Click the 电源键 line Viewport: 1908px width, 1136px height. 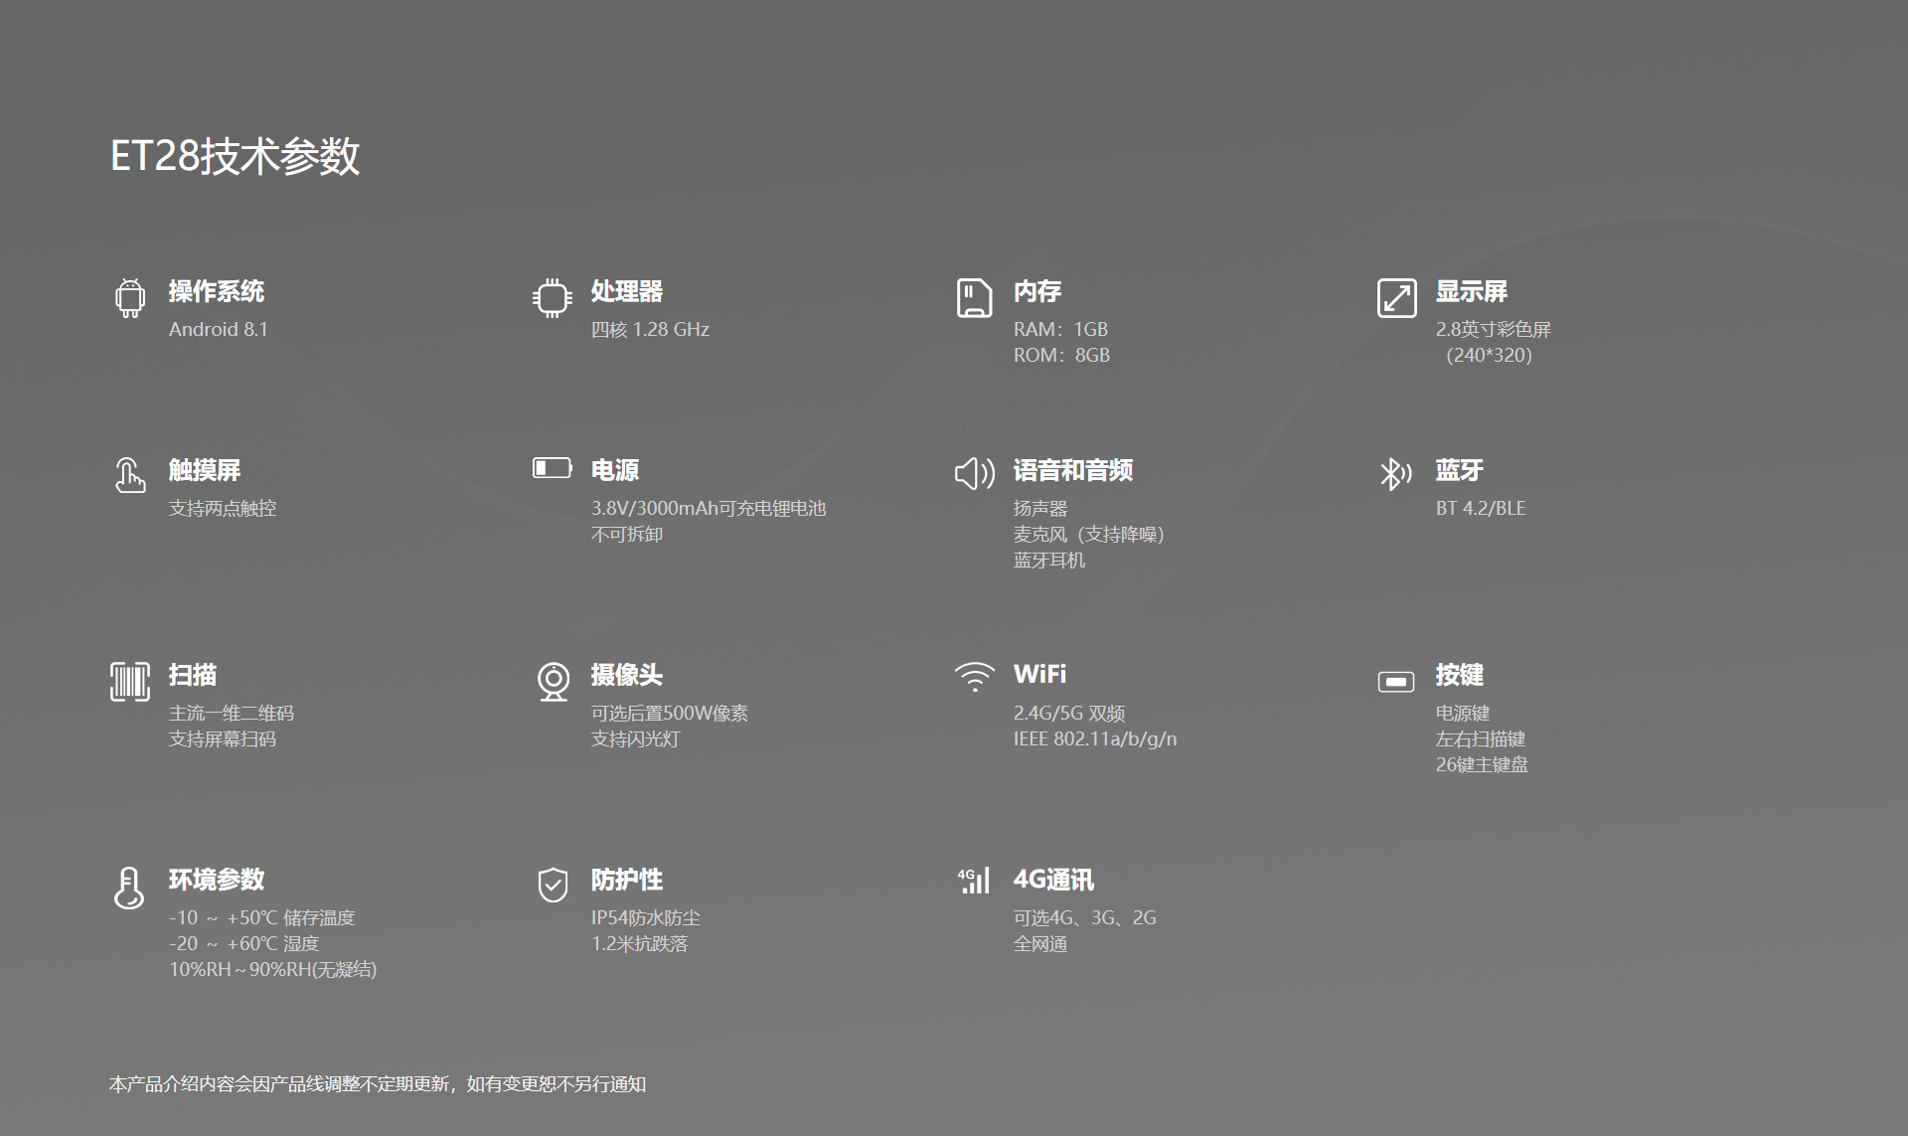pos(1463,713)
